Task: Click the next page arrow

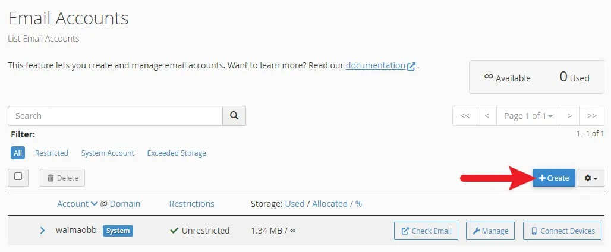Action: click(x=569, y=116)
